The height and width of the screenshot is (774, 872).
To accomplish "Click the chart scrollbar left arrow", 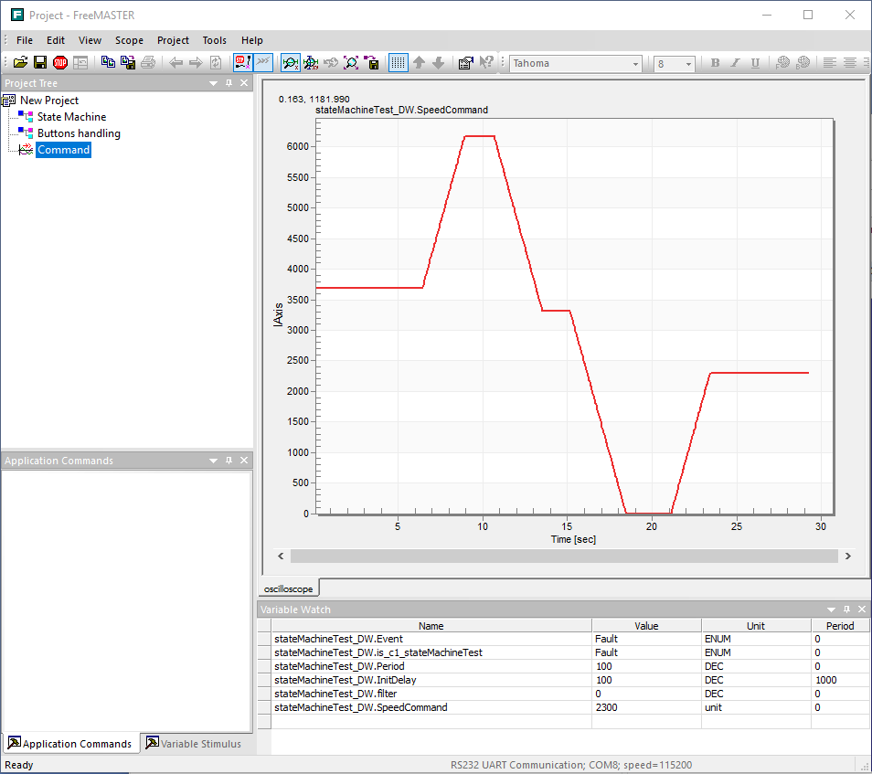I will pos(281,557).
